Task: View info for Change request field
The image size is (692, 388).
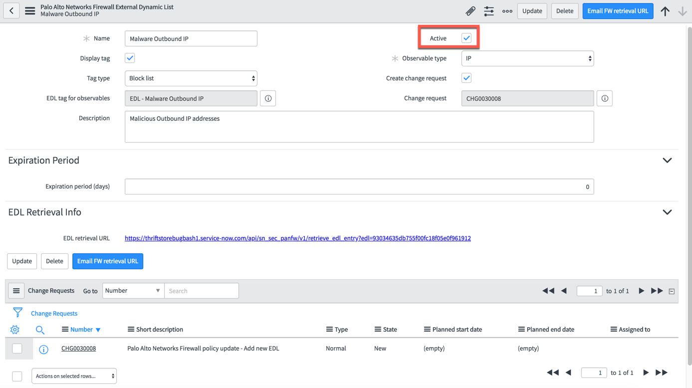Action: [605, 98]
